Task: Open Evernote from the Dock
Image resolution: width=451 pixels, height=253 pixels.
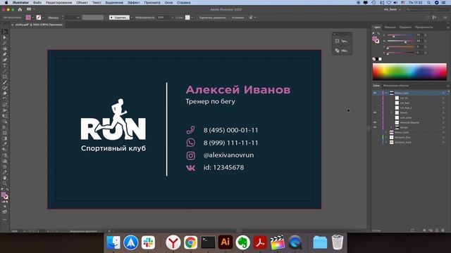Action: click(242, 242)
